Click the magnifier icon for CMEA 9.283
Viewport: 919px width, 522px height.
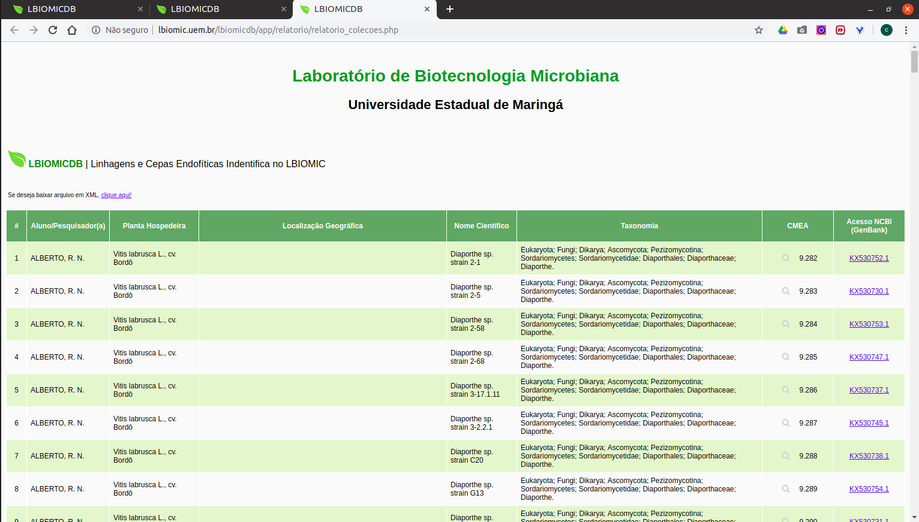pos(786,291)
